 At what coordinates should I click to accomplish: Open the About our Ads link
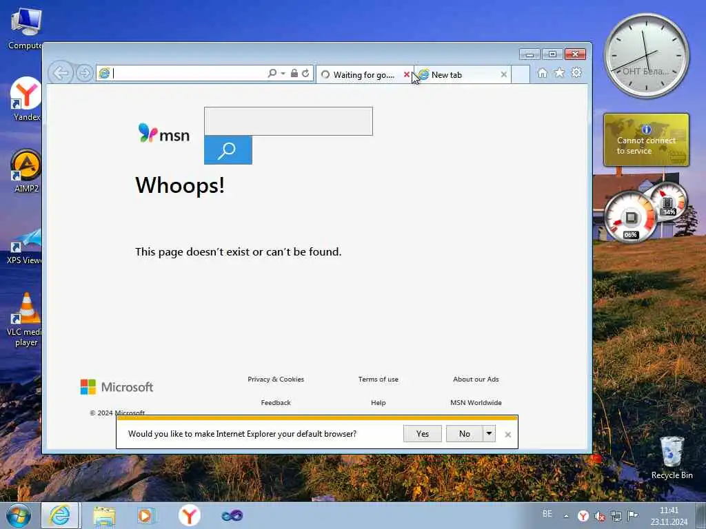pos(476,380)
